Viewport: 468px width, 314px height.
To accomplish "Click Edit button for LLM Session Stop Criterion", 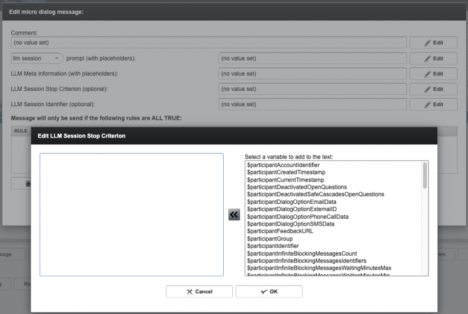I will point(433,89).
